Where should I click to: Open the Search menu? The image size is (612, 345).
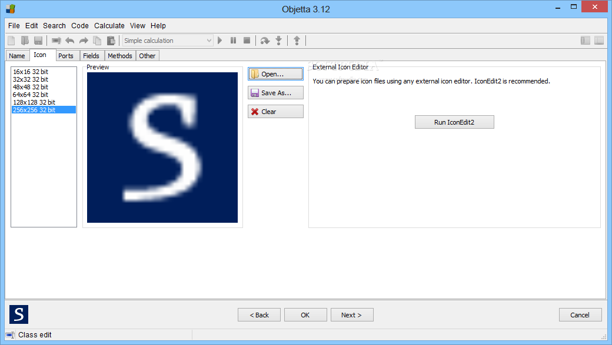coord(54,26)
